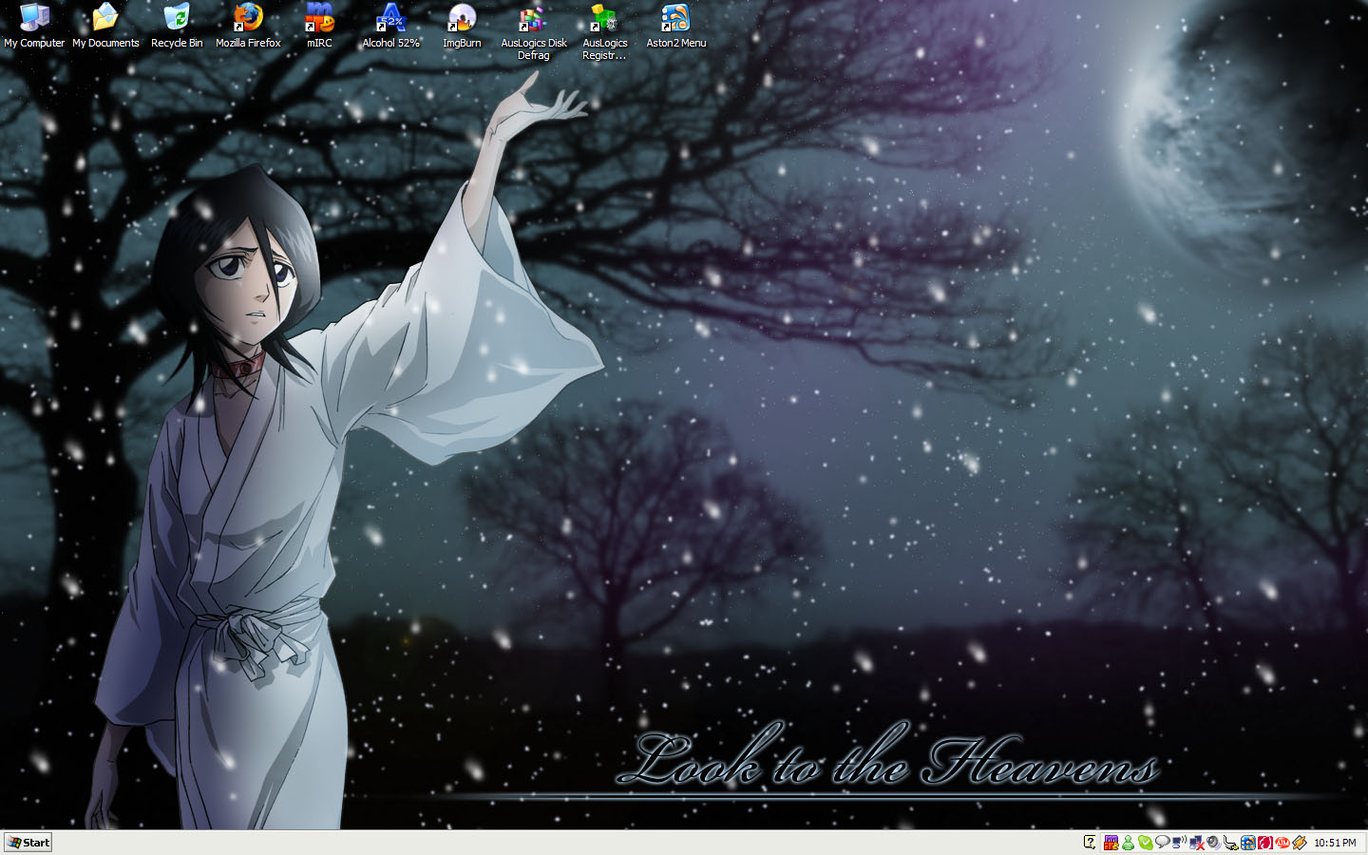Select the Aston2 Menu desktop shortcut

[x=675, y=19]
